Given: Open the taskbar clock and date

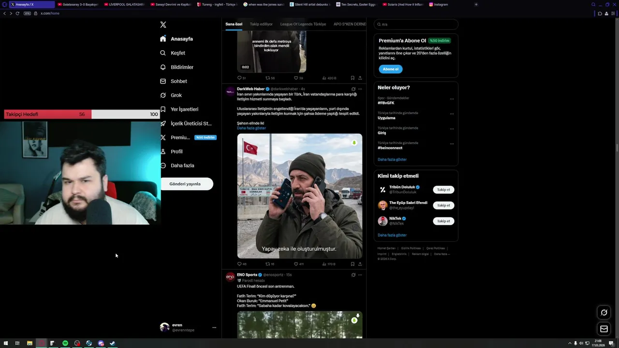Looking at the screenshot, I should click(599, 343).
